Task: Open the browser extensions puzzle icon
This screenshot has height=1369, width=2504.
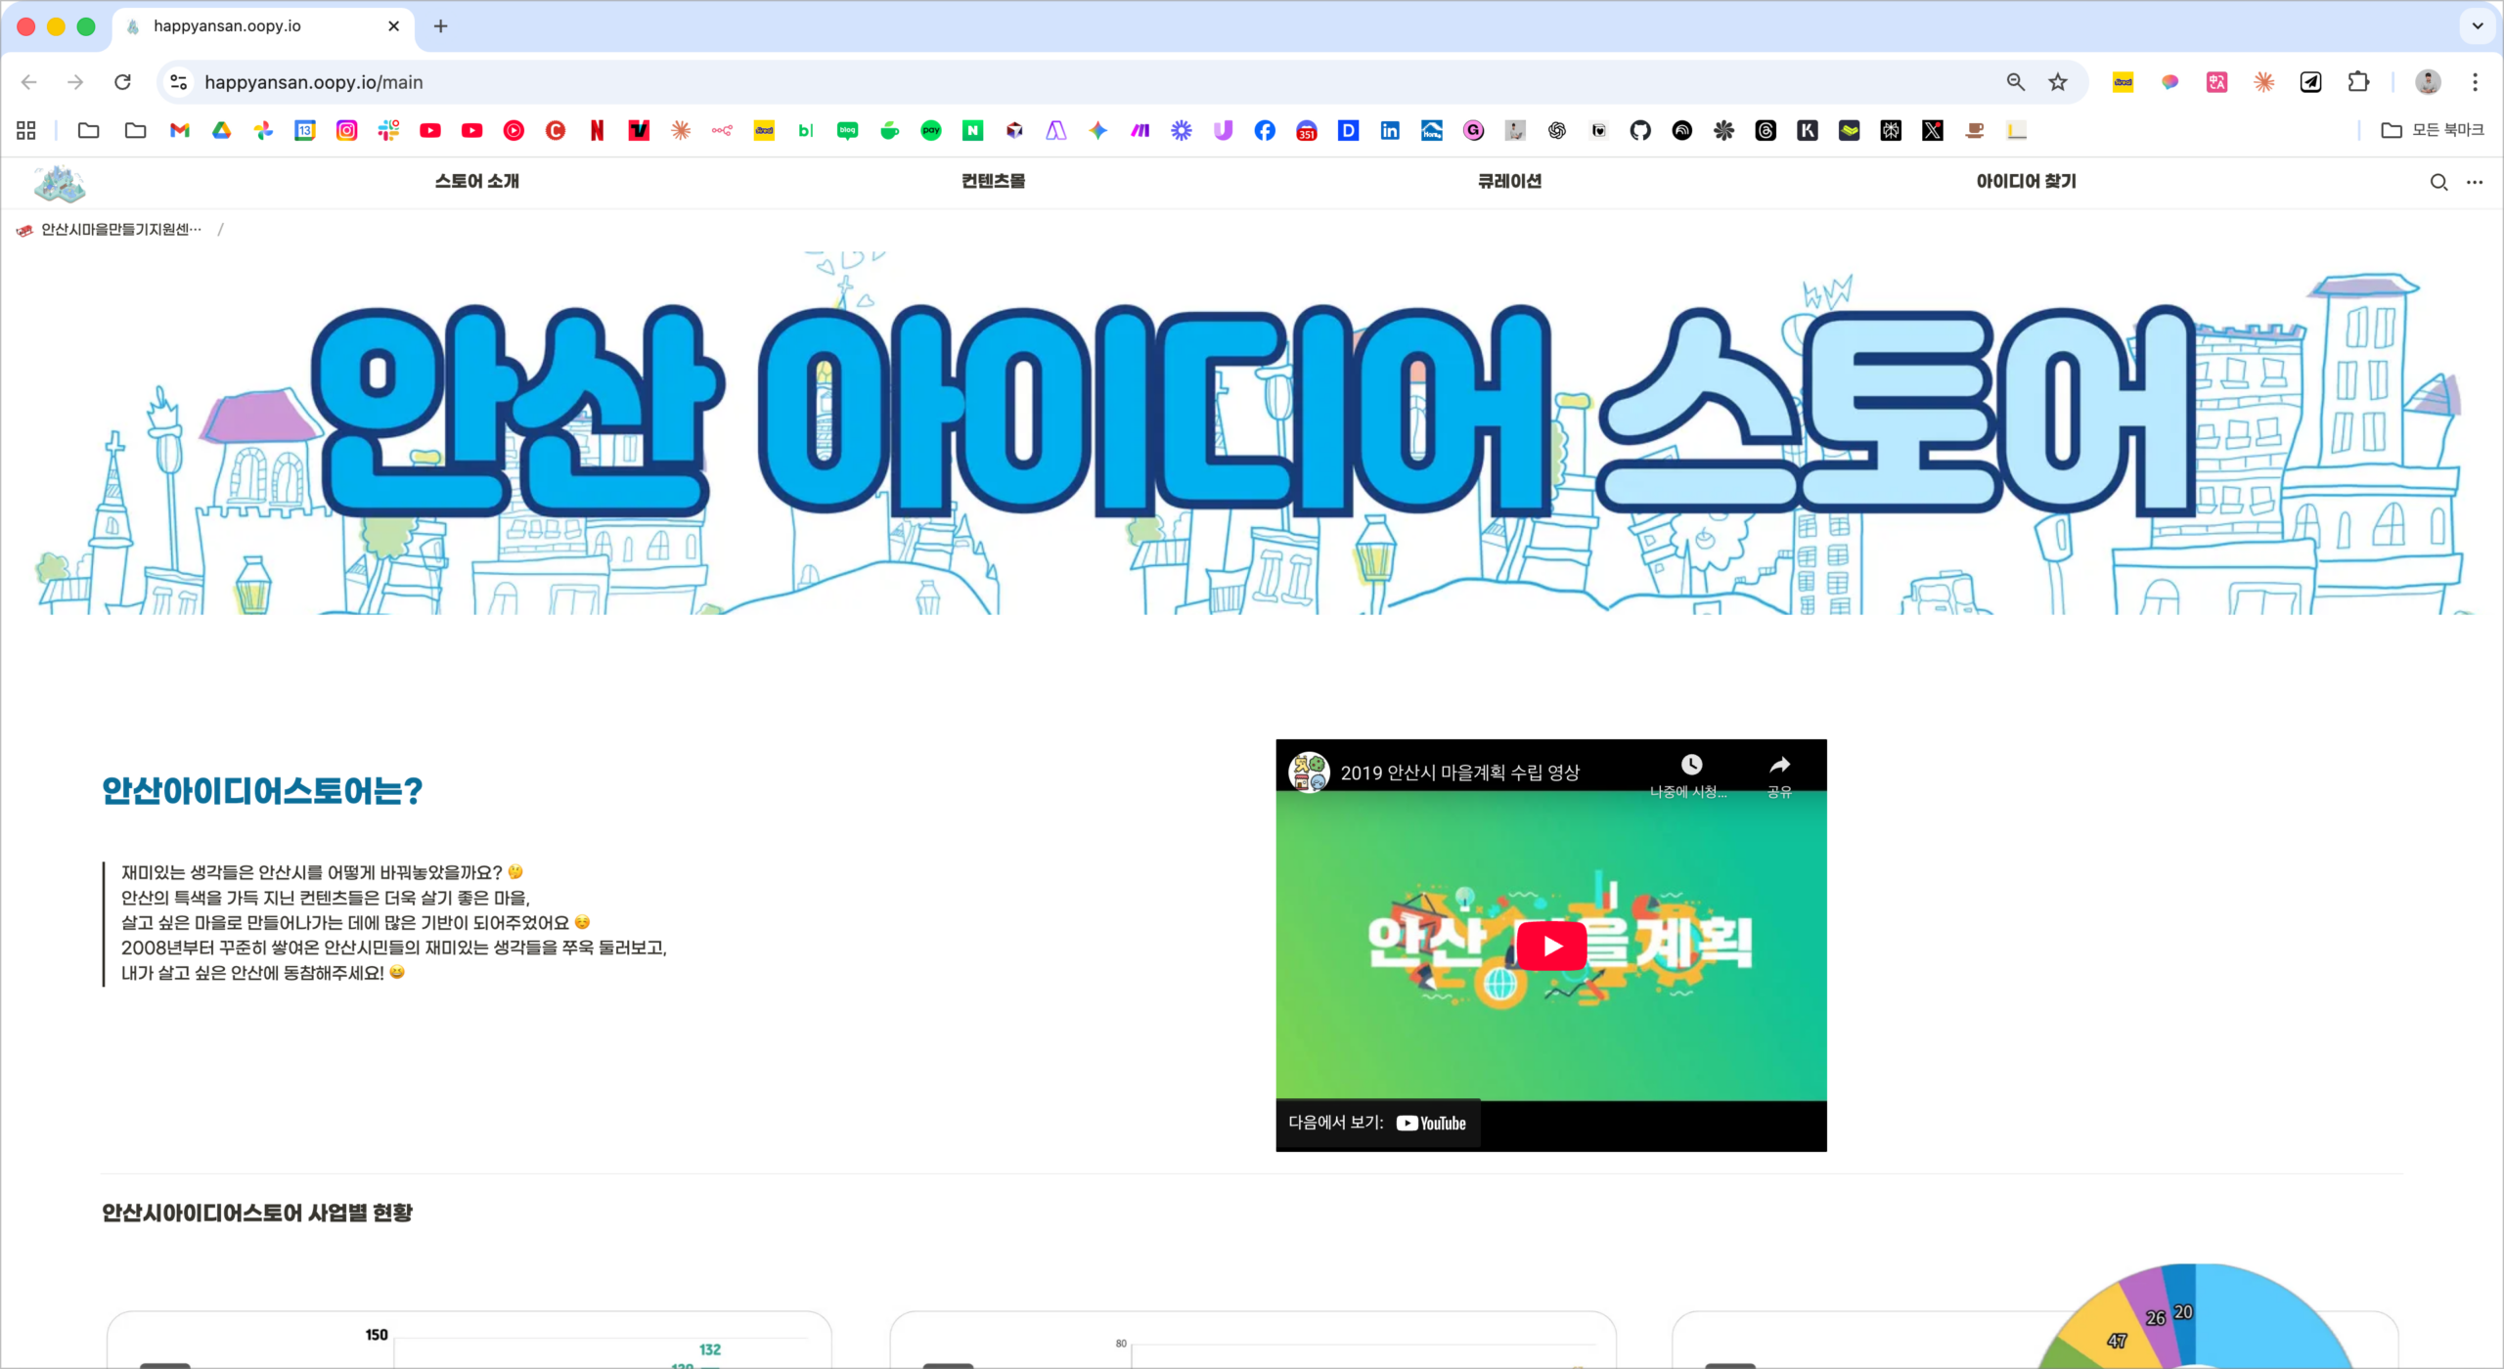Action: click(2358, 82)
